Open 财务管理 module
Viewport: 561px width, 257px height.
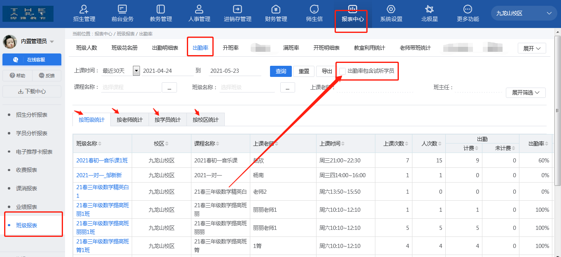[x=276, y=14]
